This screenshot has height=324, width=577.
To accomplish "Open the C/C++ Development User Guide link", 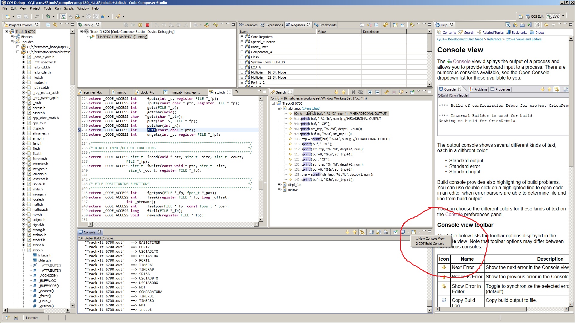I will tap(460, 39).
